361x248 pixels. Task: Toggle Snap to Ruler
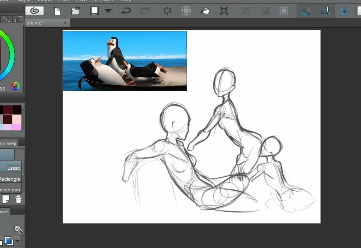pyautogui.click(x=306, y=11)
